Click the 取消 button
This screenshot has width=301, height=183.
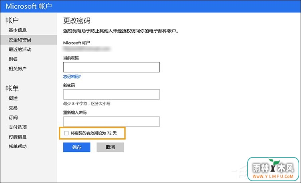pos(110,147)
